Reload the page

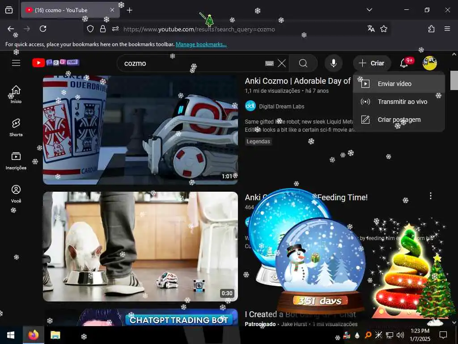tap(43, 29)
